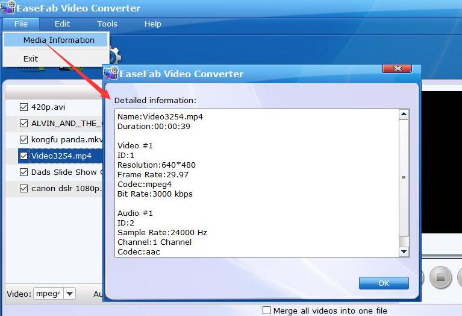This screenshot has width=462, height=316.
Task: Uncheck the Video3254.mp4 checkbox
Action: [x=23, y=156]
